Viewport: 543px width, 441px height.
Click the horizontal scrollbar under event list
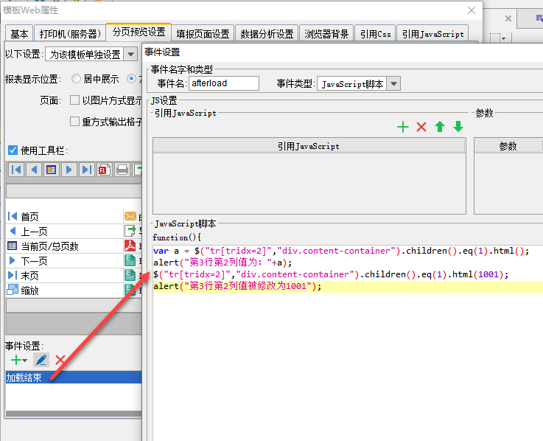[x=74, y=414]
